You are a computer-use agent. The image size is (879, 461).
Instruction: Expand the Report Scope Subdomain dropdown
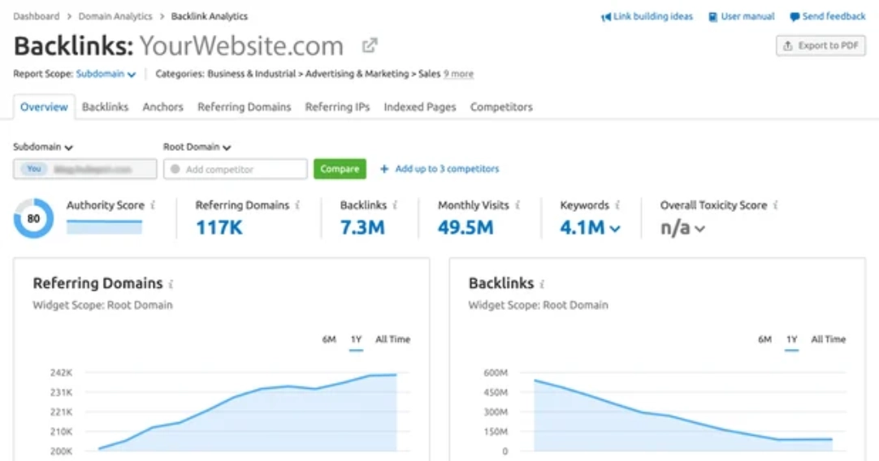point(106,74)
